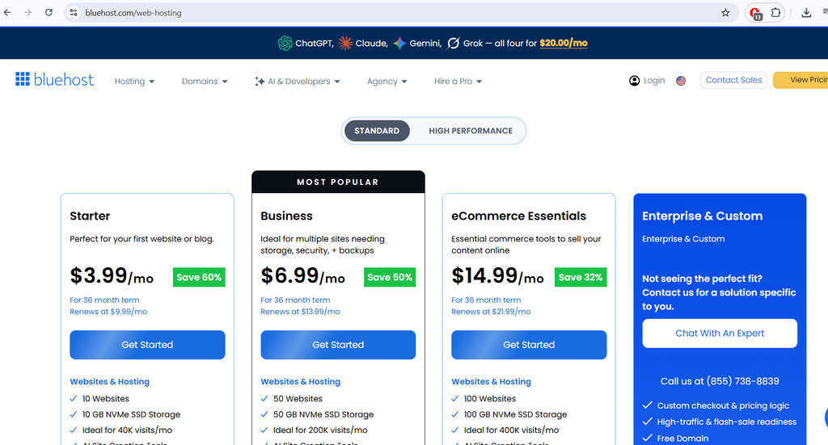Click the Free Domain item in Enterprise card
This screenshot has height=445, width=828.
point(675,439)
